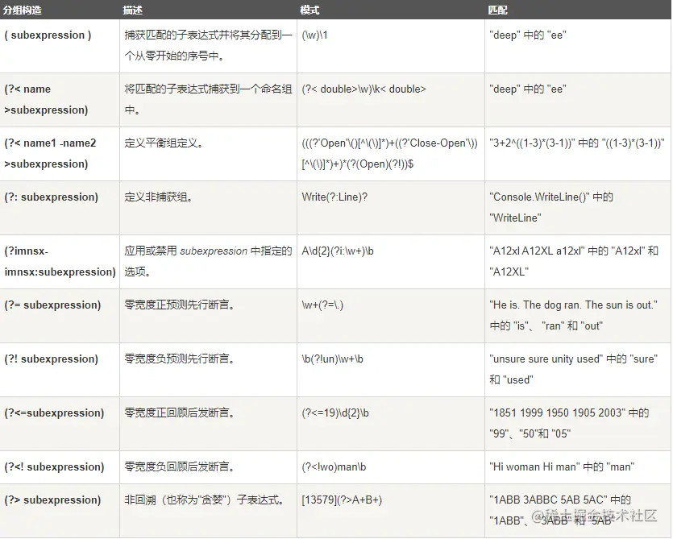Click the (?imnsx-imnsx:subexpression) cell
673x539 pixels.
point(60,262)
